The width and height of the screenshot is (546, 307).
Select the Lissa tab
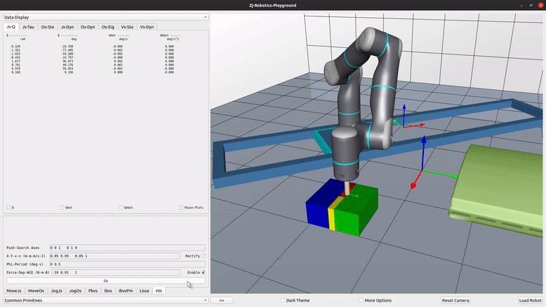click(143, 291)
